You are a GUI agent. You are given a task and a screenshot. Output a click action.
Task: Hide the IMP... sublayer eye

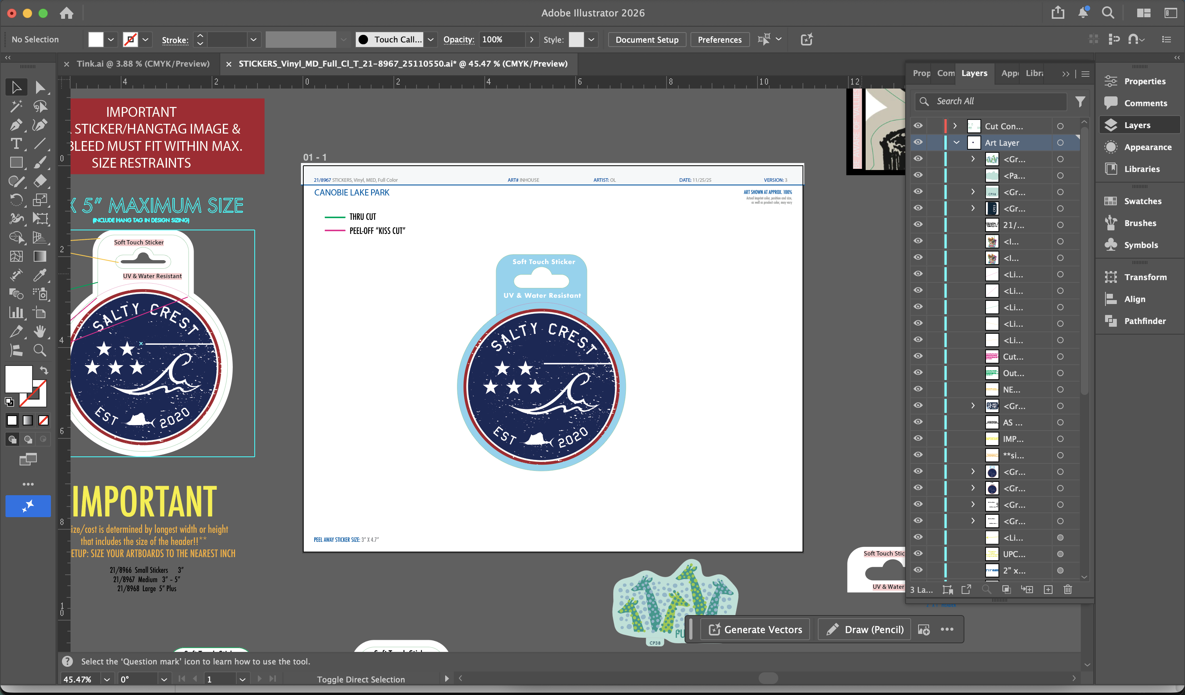(918, 439)
